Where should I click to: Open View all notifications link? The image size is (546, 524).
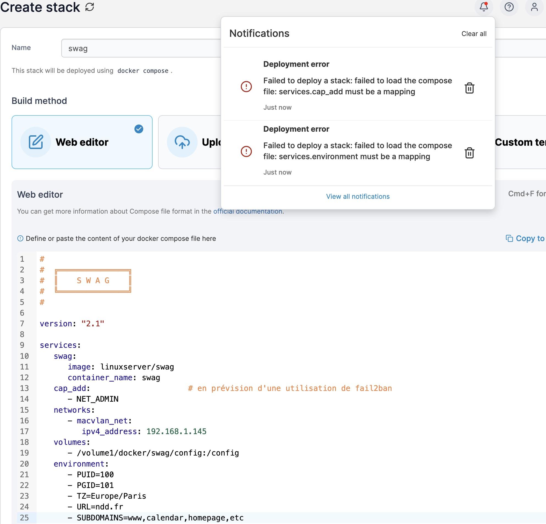click(358, 196)
